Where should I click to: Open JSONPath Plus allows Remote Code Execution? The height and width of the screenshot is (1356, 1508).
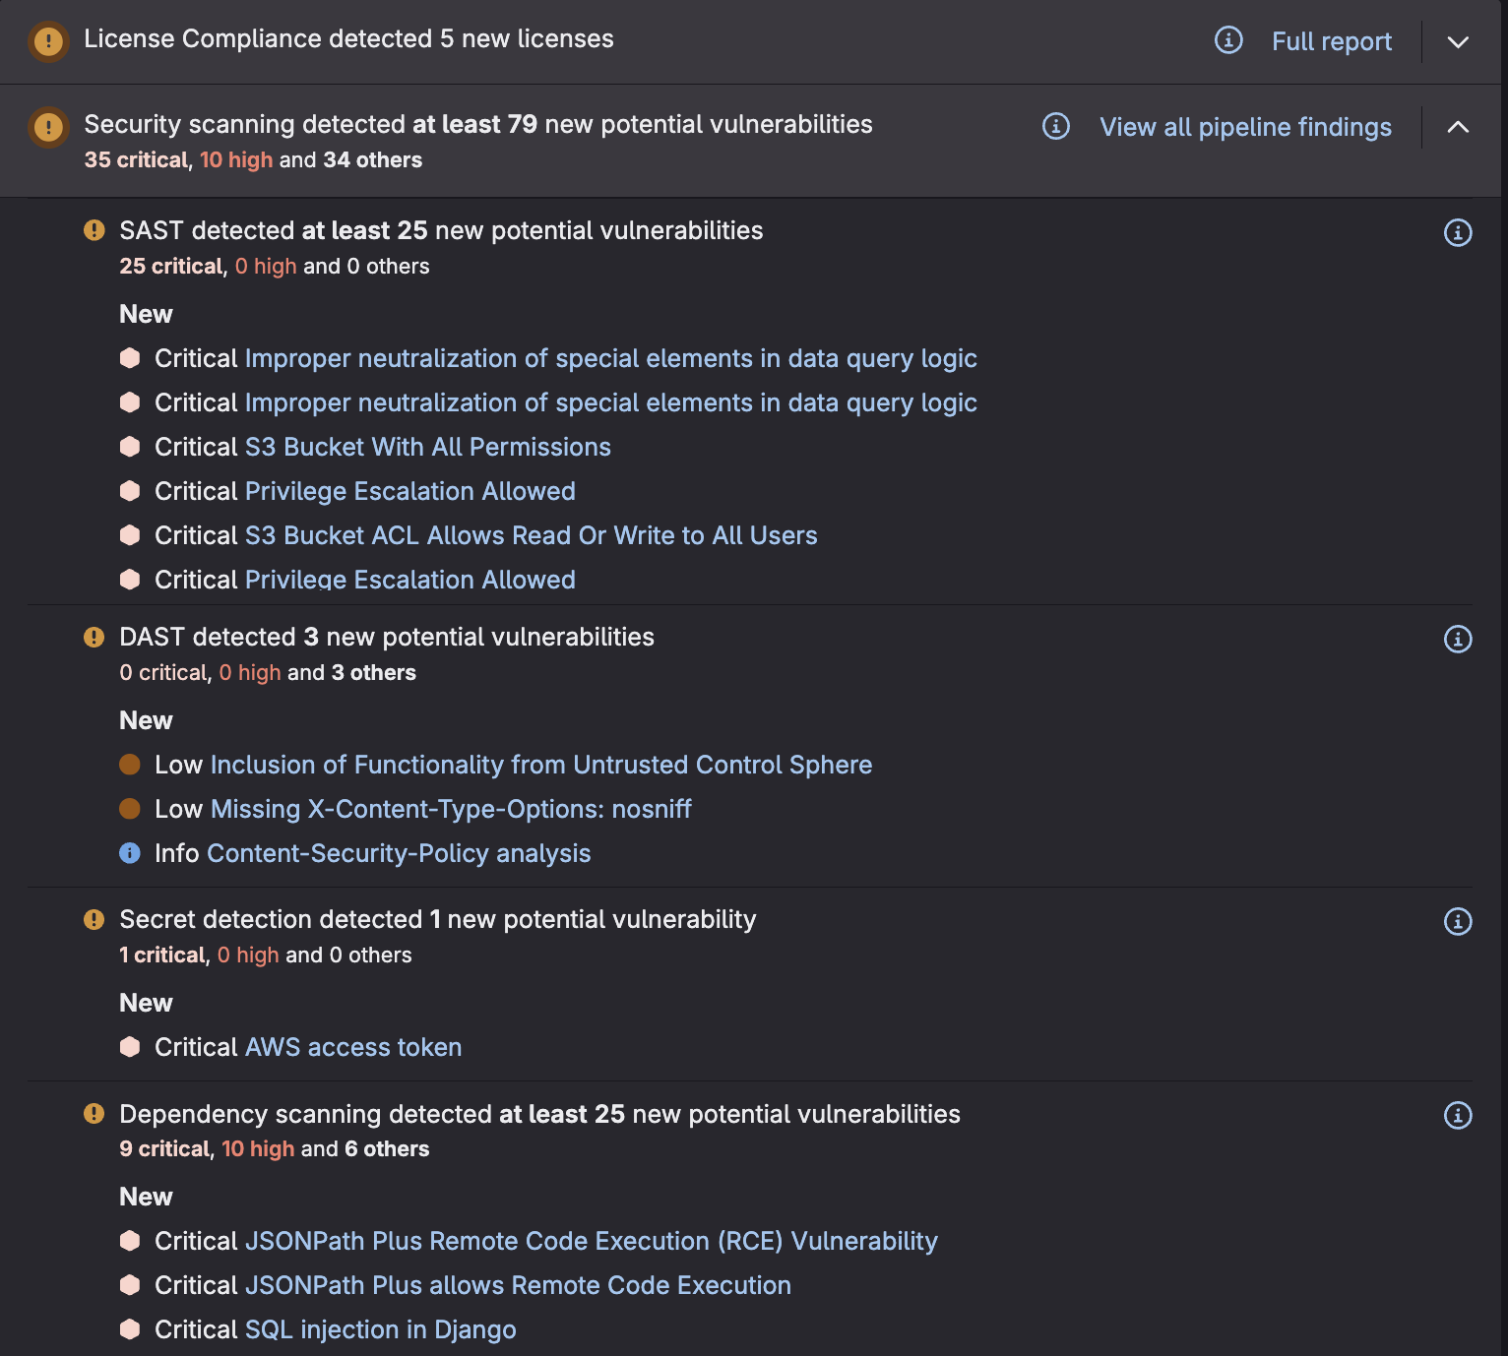point(518,1285)
